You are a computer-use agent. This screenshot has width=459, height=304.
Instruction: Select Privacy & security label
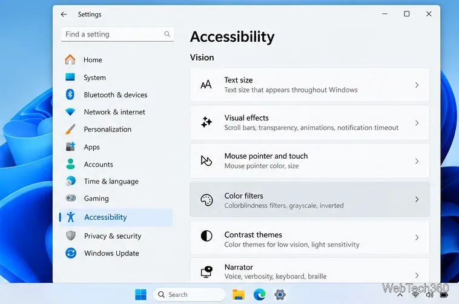[x=113, y=236]
